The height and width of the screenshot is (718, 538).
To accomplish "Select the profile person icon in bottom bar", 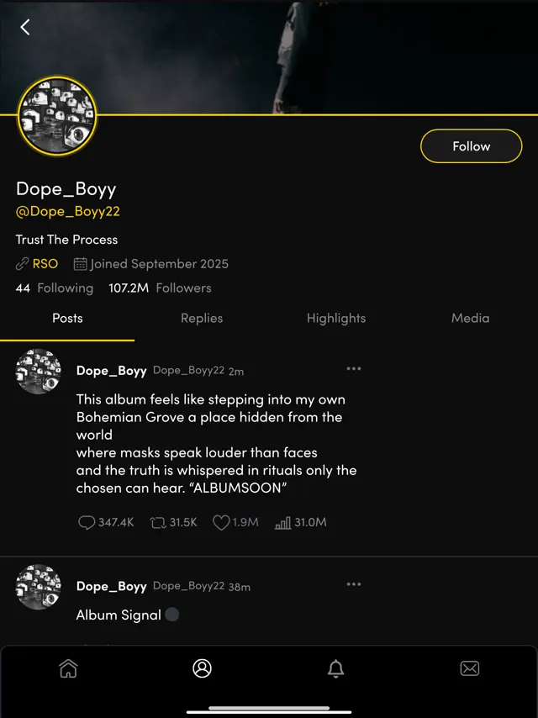I will click(202, 668).
